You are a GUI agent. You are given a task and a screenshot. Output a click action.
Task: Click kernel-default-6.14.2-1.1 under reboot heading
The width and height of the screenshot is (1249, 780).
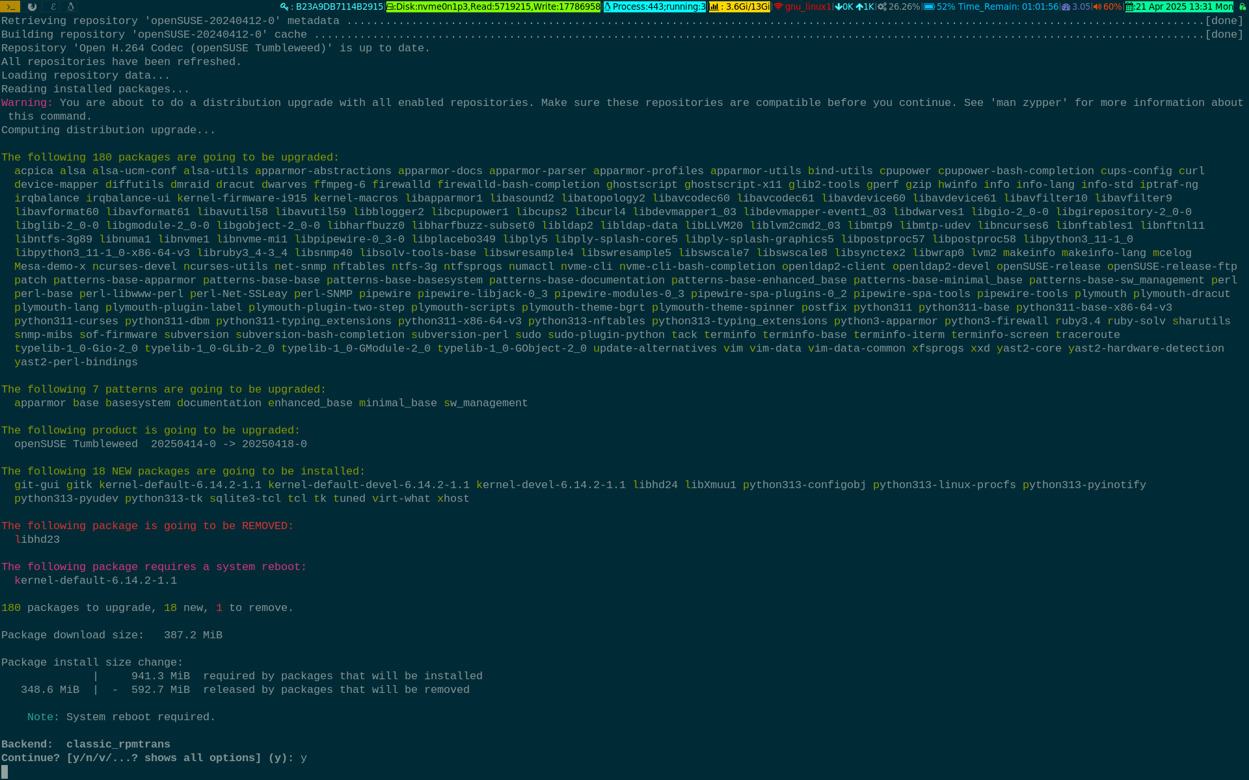click(96, 580)
